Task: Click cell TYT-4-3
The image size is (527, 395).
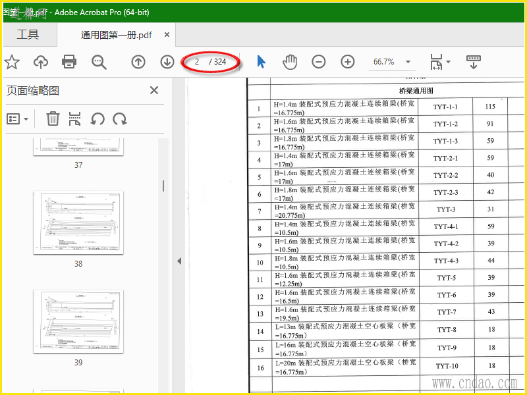Action: [446, 261]
